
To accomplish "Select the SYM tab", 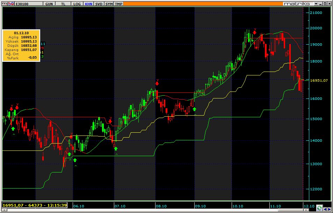I will [x=109, y=4].
